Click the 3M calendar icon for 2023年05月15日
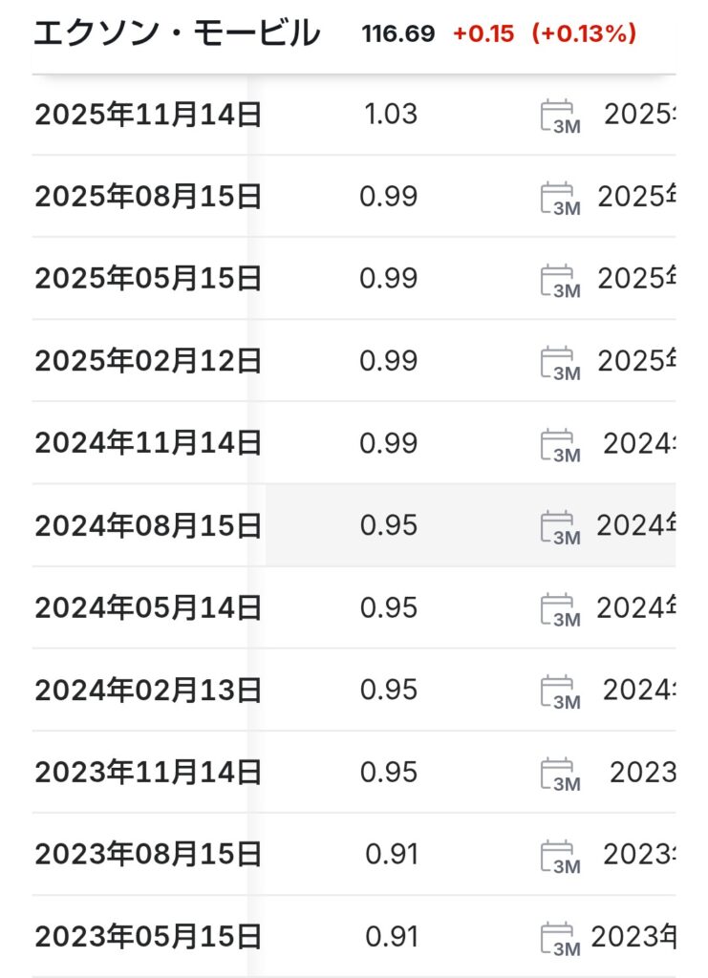Screen dimensions: 708x978 560,939
